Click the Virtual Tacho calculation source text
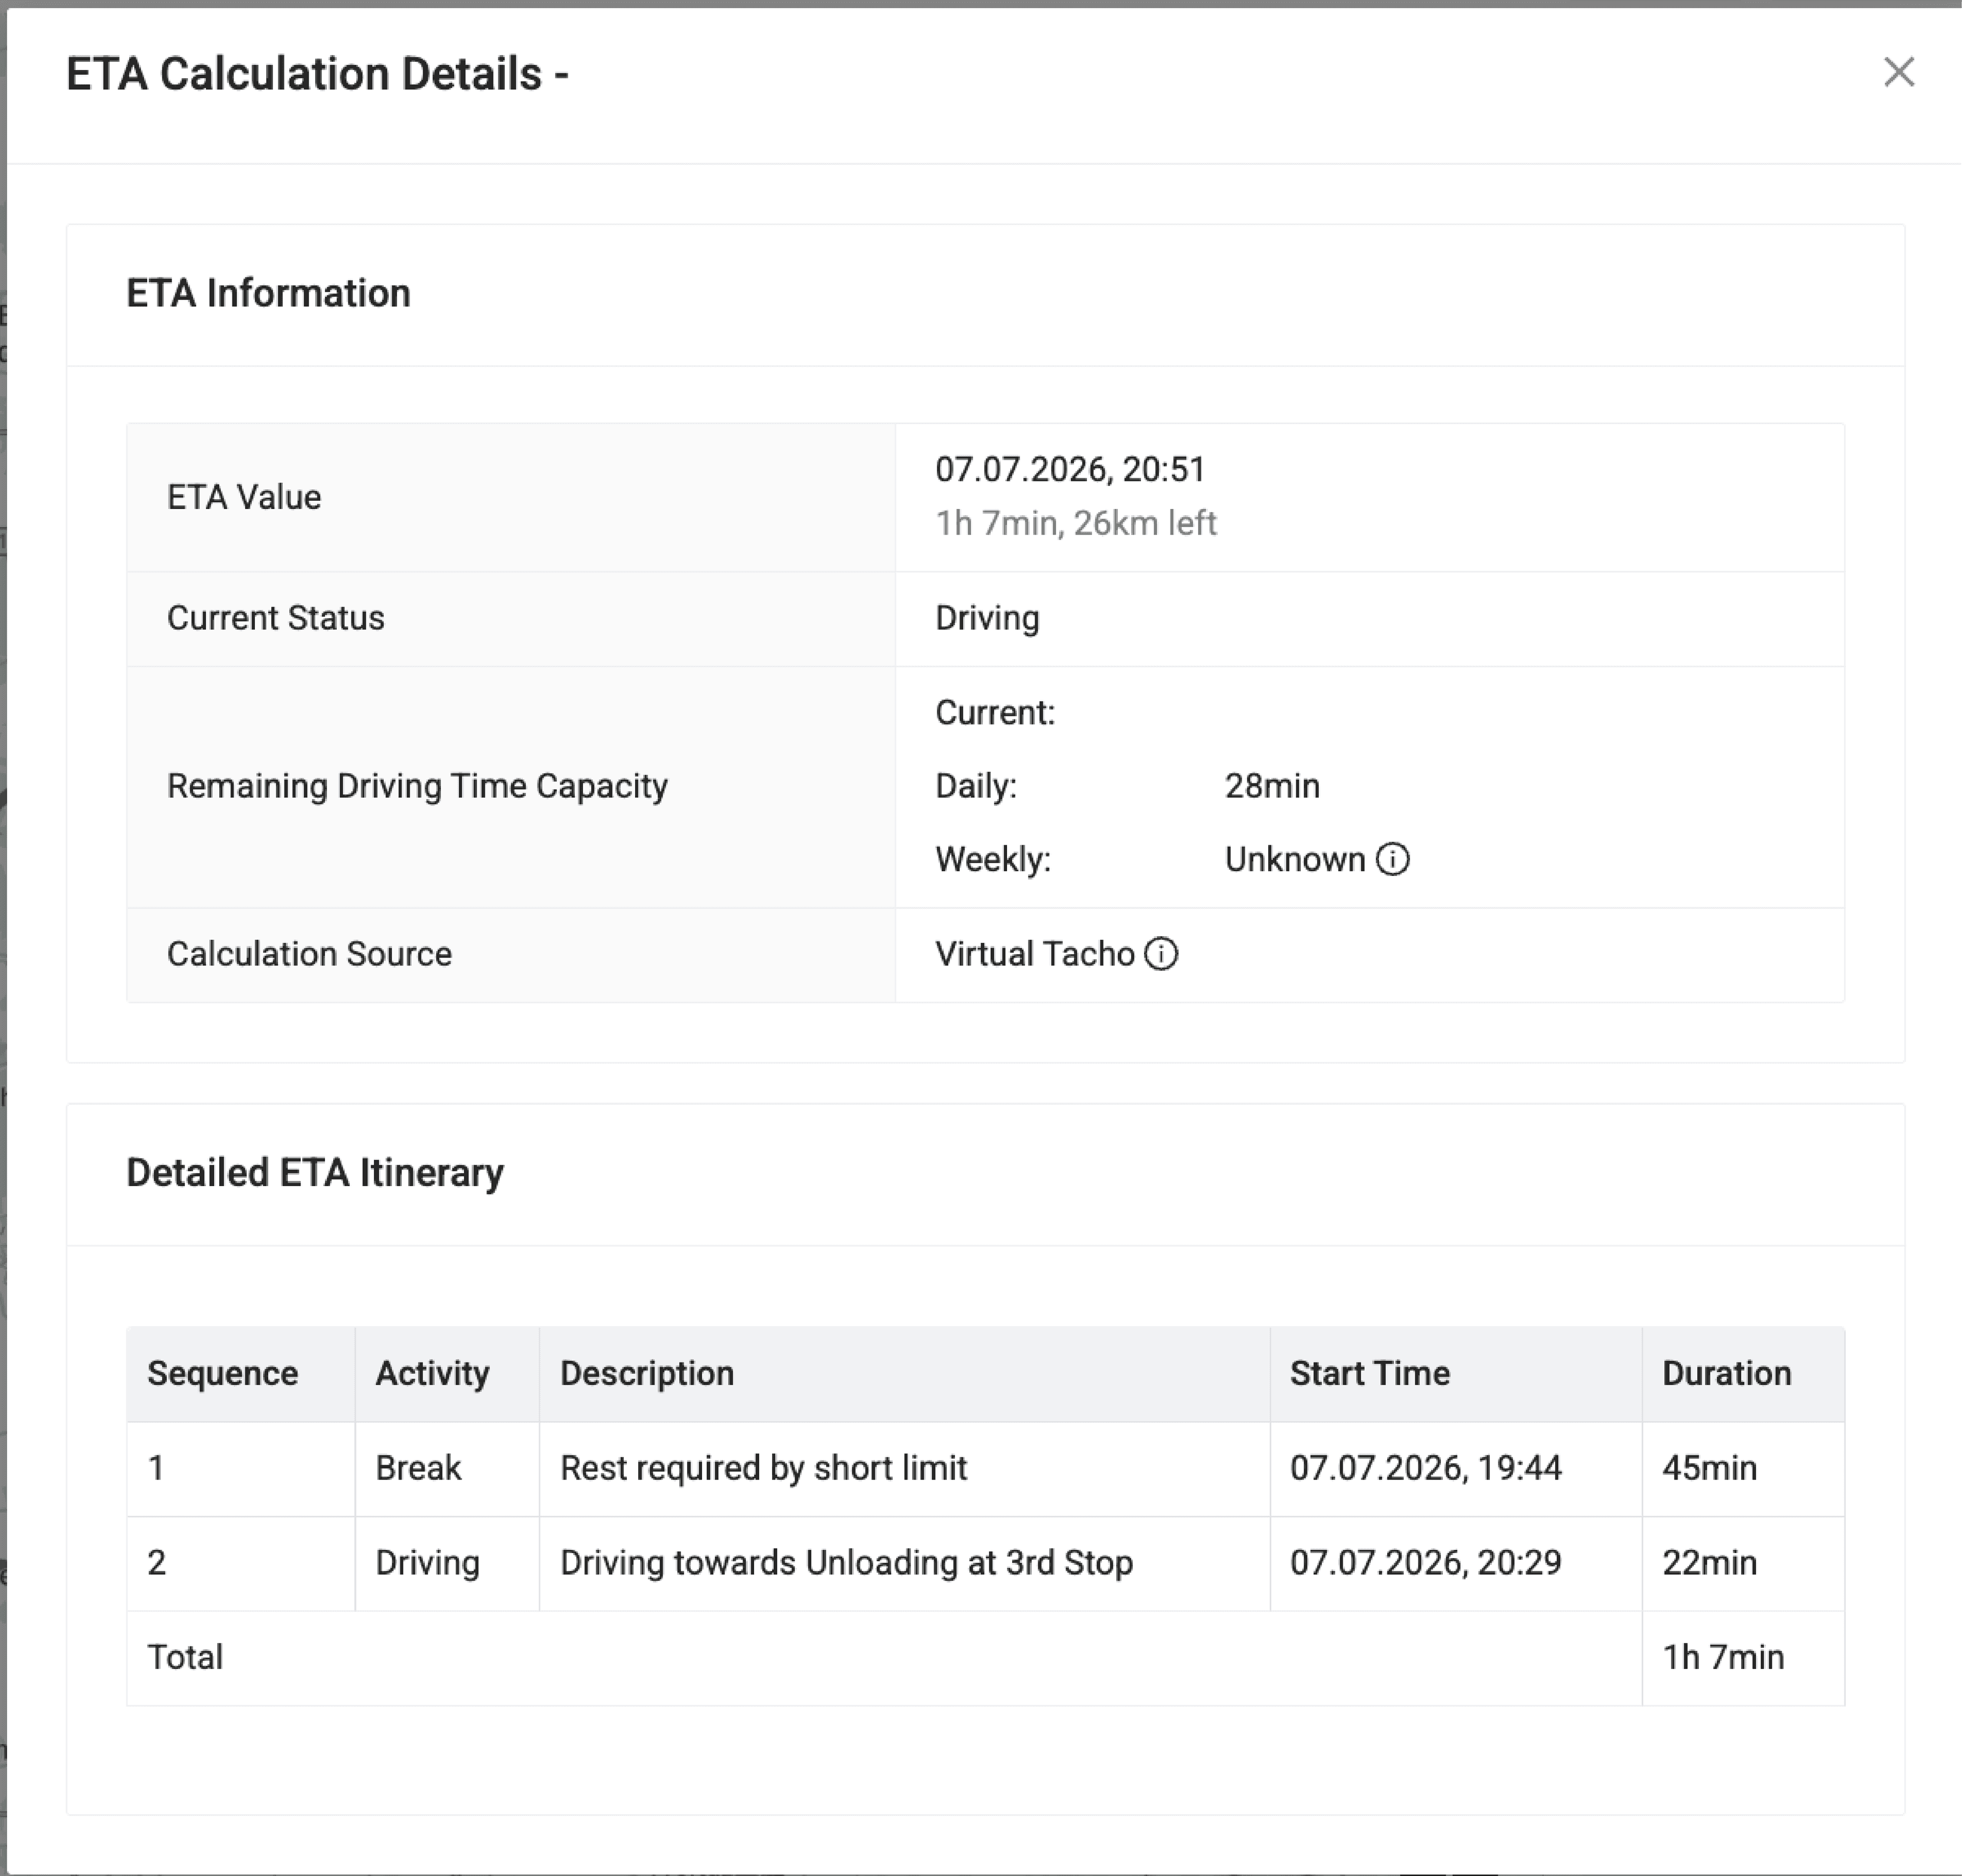The width and height of the screenshot is (1962, 1876). (x=1035, y=954)
